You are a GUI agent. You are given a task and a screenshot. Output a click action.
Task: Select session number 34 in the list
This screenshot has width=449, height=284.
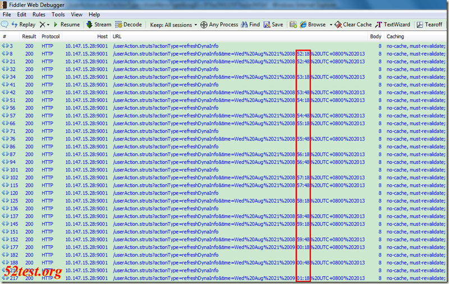12,77
